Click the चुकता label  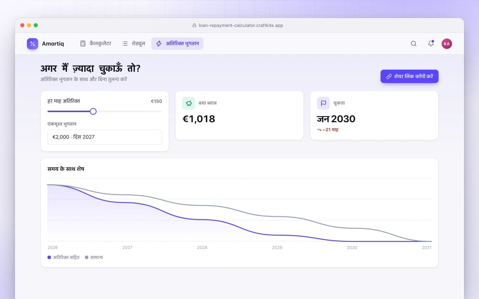tap(339, 103)
